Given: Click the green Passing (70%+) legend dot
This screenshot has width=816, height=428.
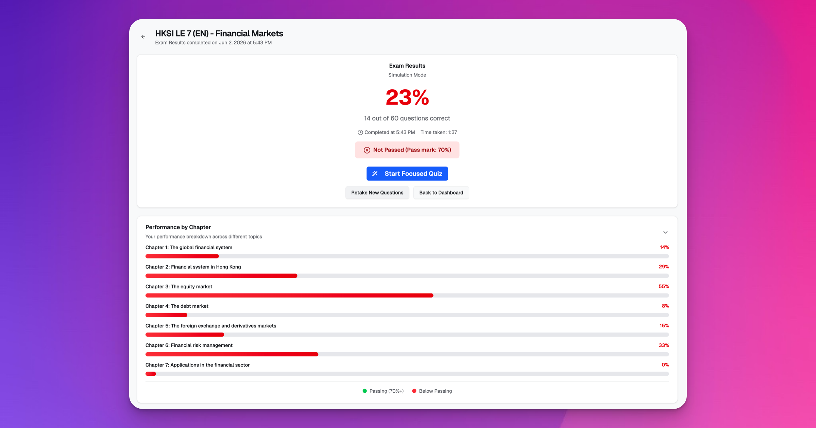Looking at the screenshot, I should [x=365, y=391].
